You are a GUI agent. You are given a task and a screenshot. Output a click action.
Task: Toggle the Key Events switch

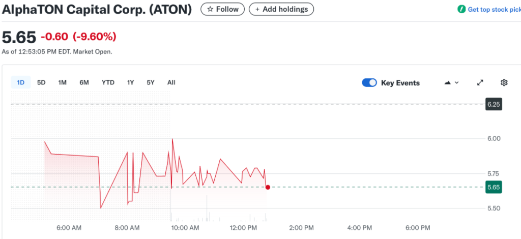(x=369, y=83)
